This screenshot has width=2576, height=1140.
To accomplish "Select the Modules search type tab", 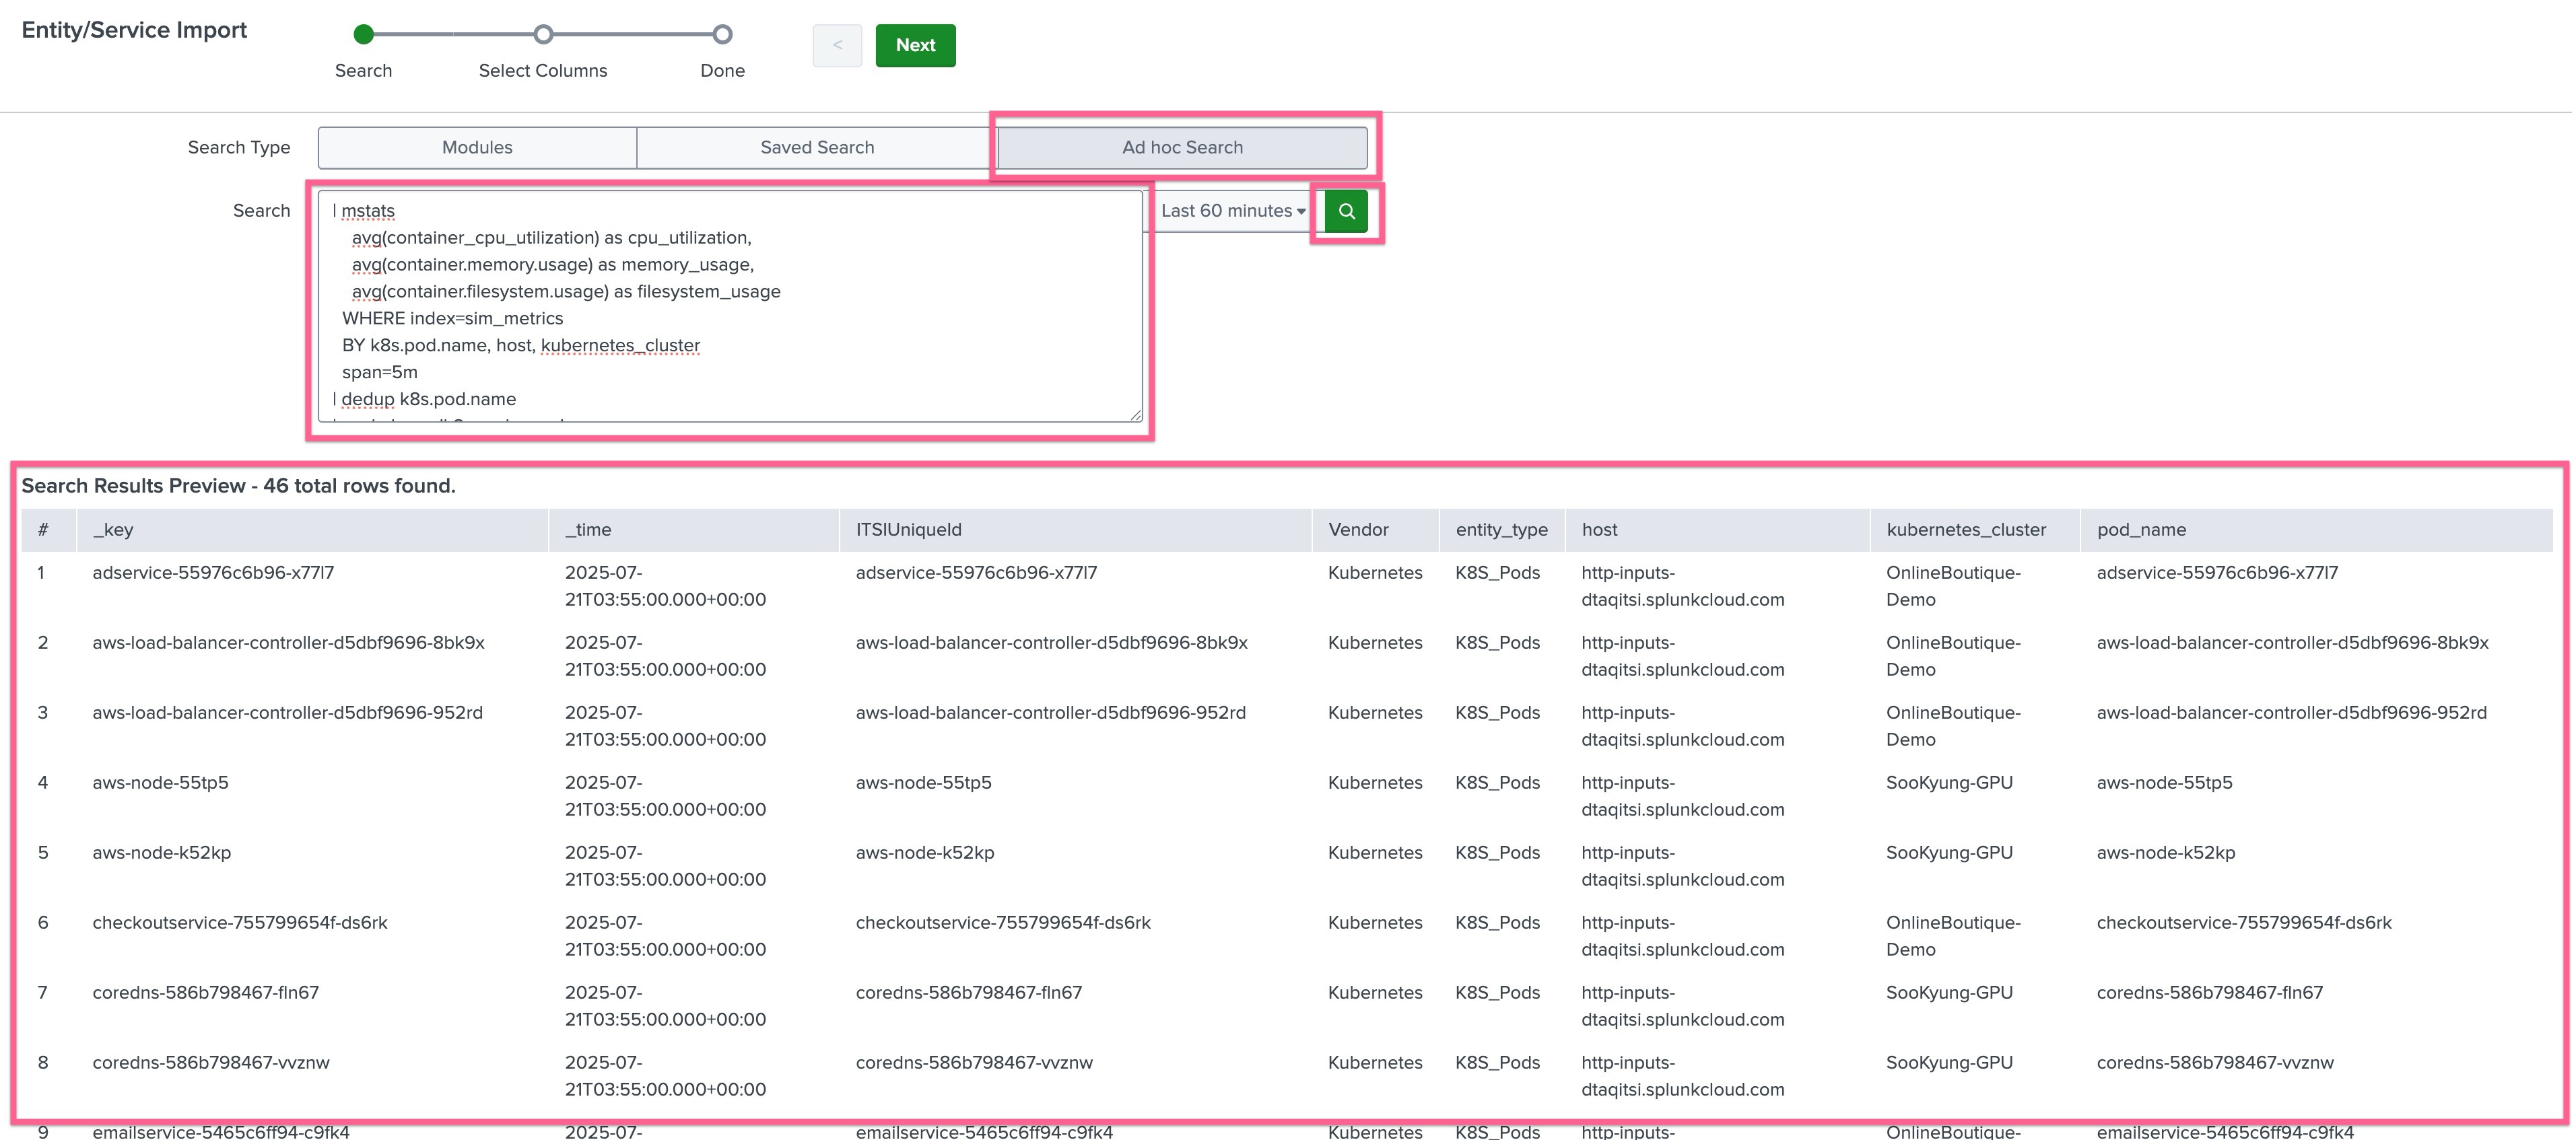I will point(477,148).
